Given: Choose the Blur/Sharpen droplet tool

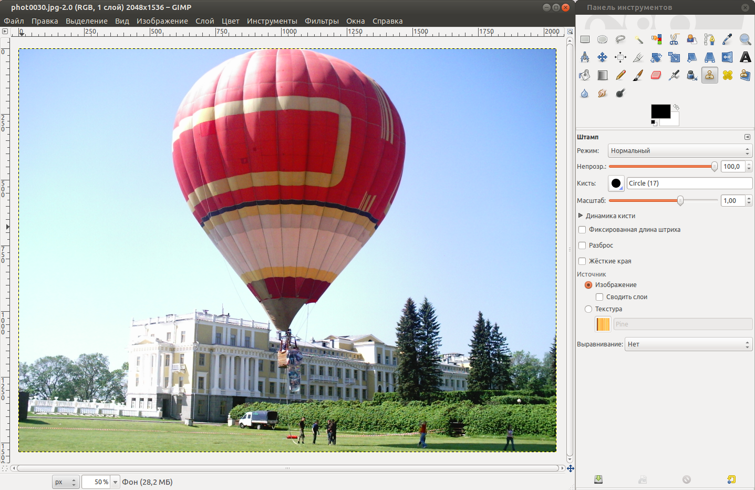Looking at the screenshot, I should [585, 93].
